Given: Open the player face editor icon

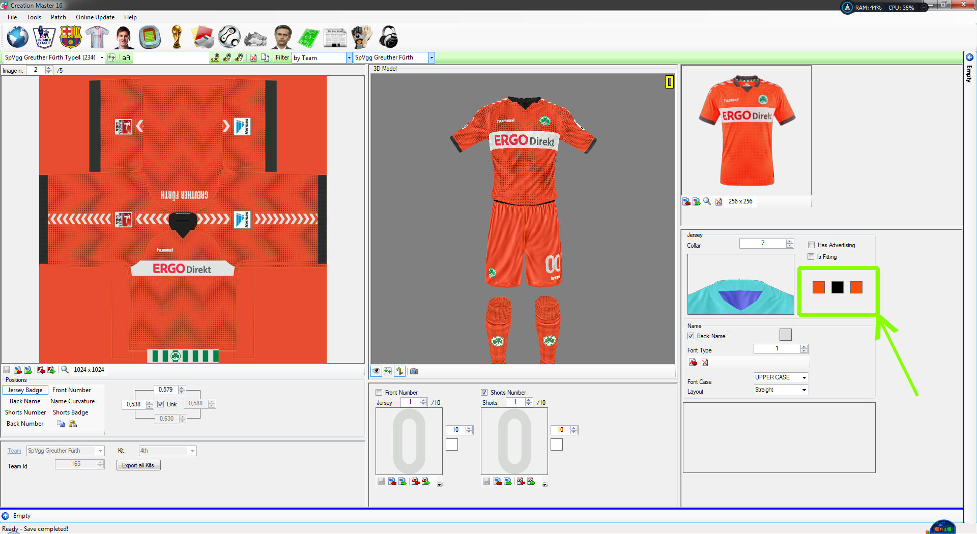Looking at the screenshot, I should tap(123, 37).
